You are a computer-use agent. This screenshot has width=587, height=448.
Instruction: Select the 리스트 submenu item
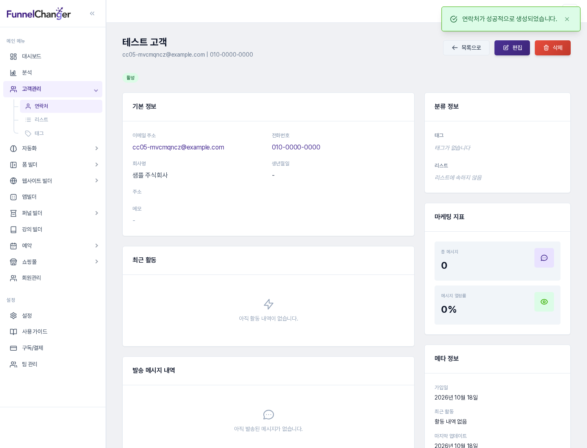[61, 120]
